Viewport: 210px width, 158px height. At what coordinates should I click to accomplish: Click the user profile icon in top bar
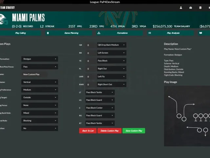pos(181,8)
